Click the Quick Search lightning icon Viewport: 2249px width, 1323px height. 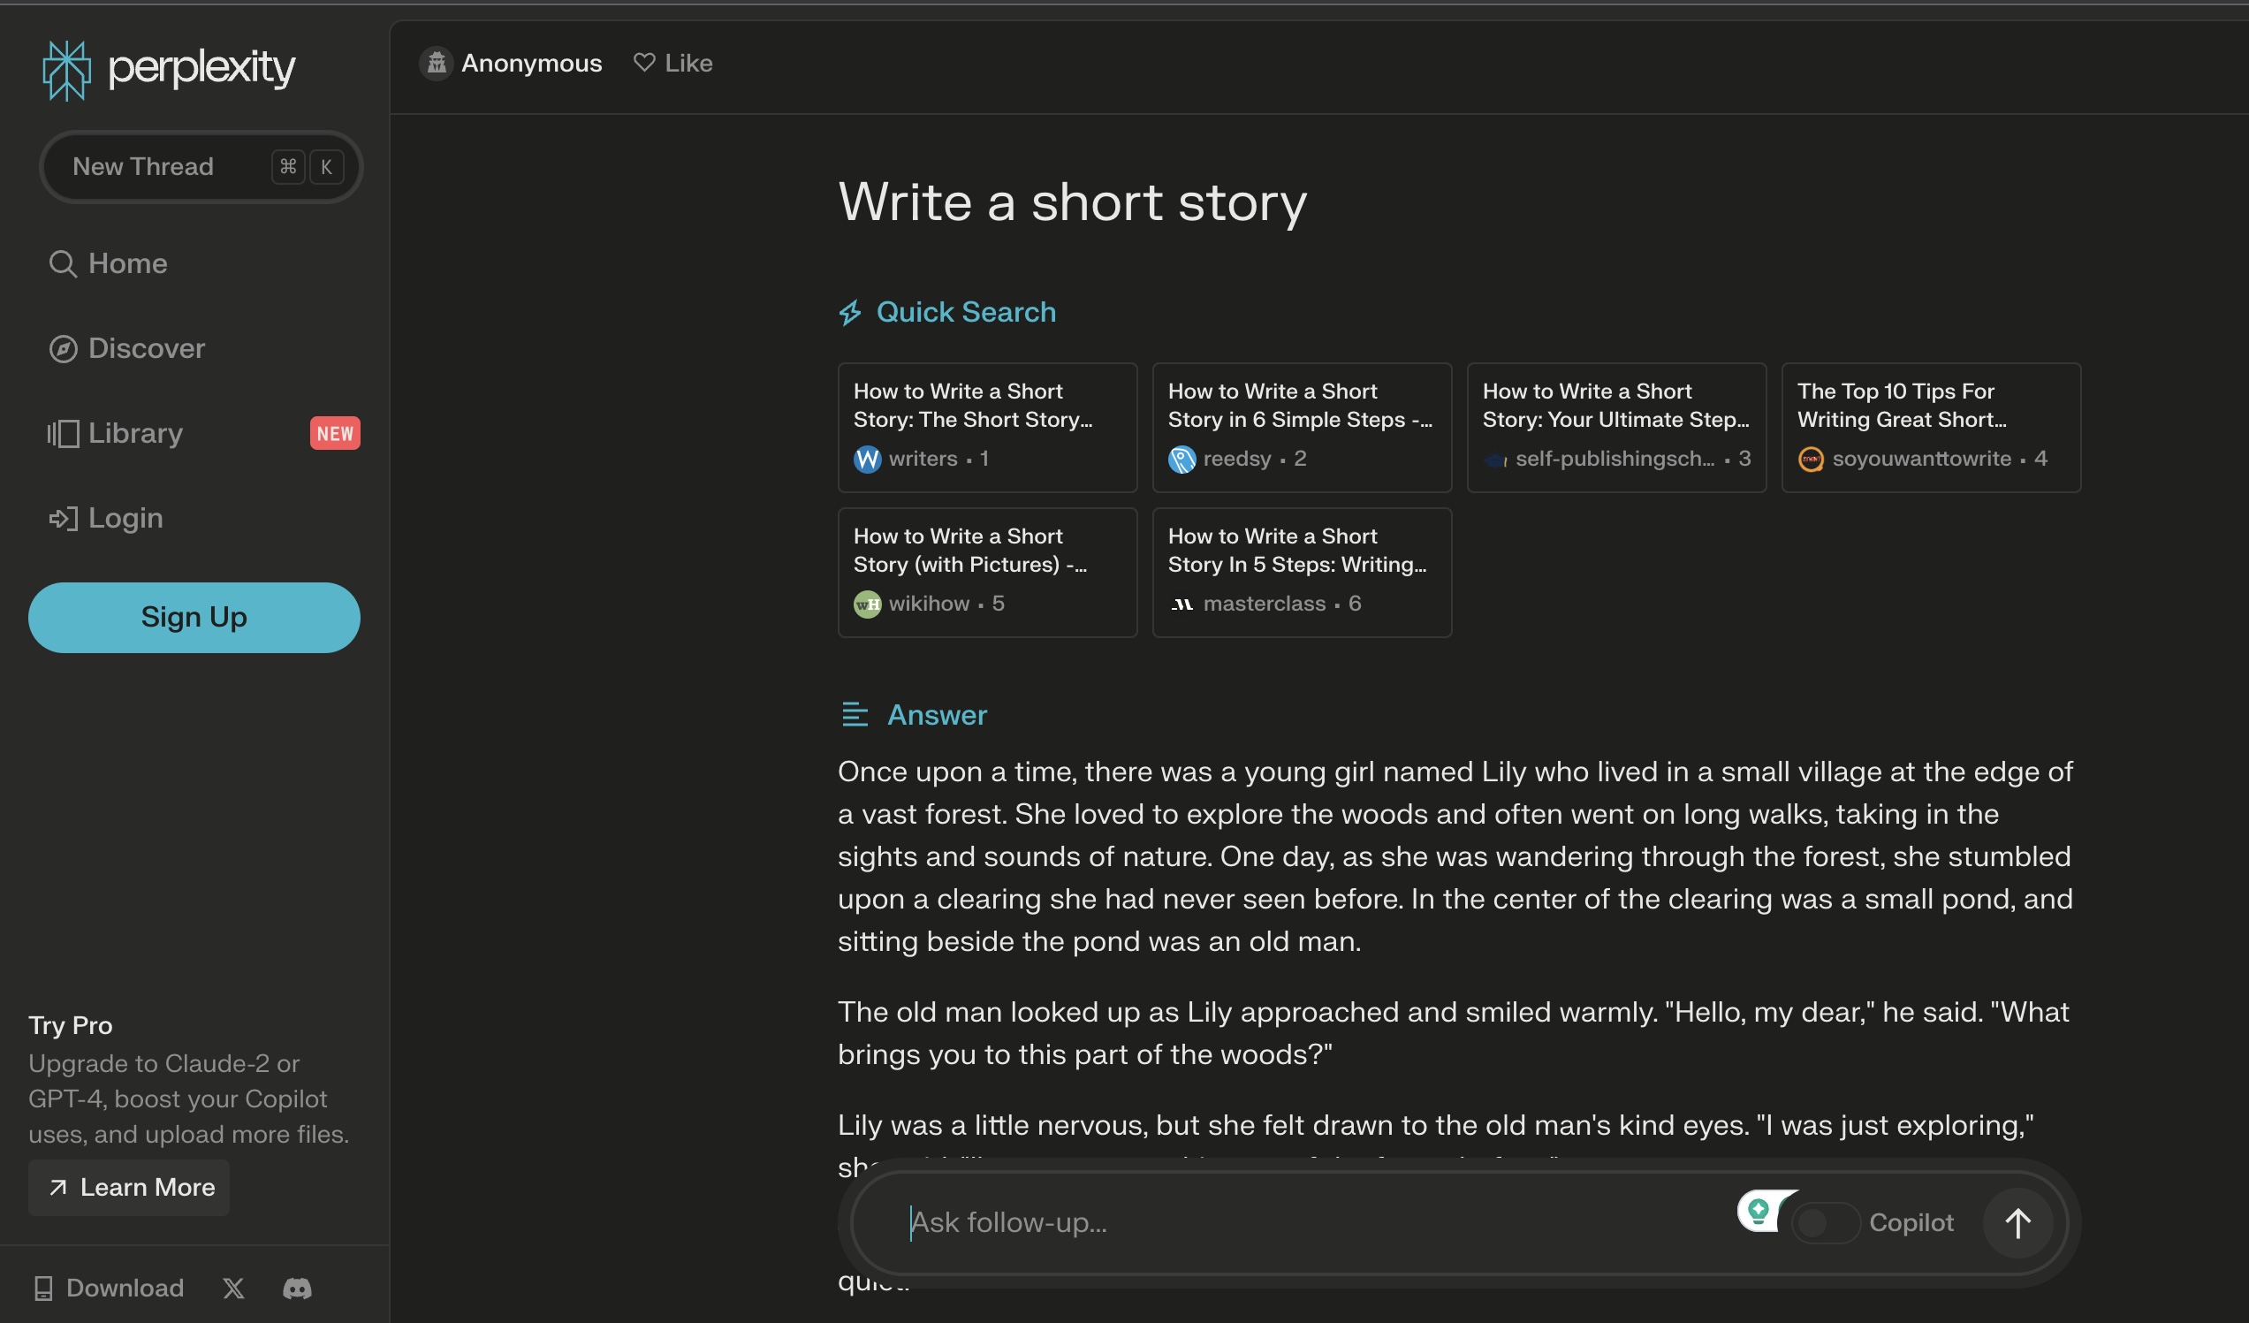[x=849, y=313]
